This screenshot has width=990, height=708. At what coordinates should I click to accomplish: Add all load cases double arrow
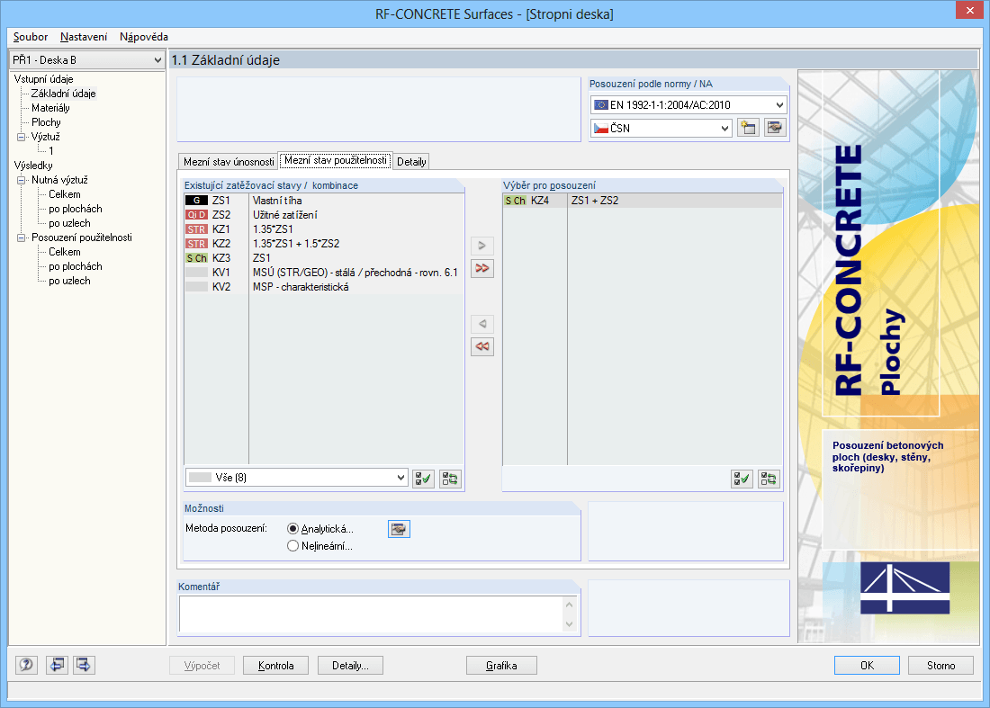482,268
